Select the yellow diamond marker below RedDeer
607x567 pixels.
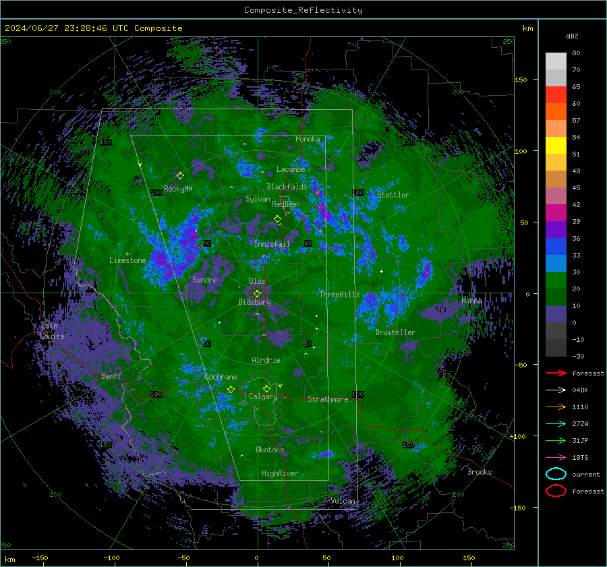click(x=277, y=219)
